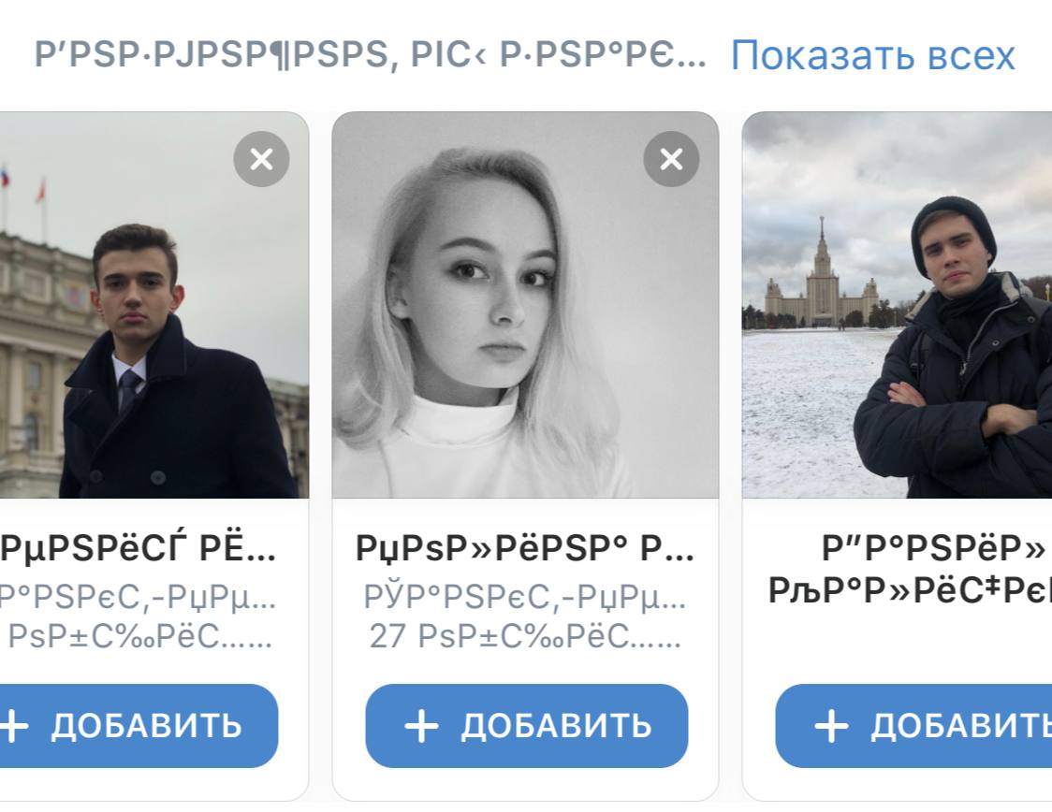Viewport: 1052px width, 812px height.
Task: Dismiss the black-and-white portrait suggestion
Action: pyautogui.click(x=672, y=159)
